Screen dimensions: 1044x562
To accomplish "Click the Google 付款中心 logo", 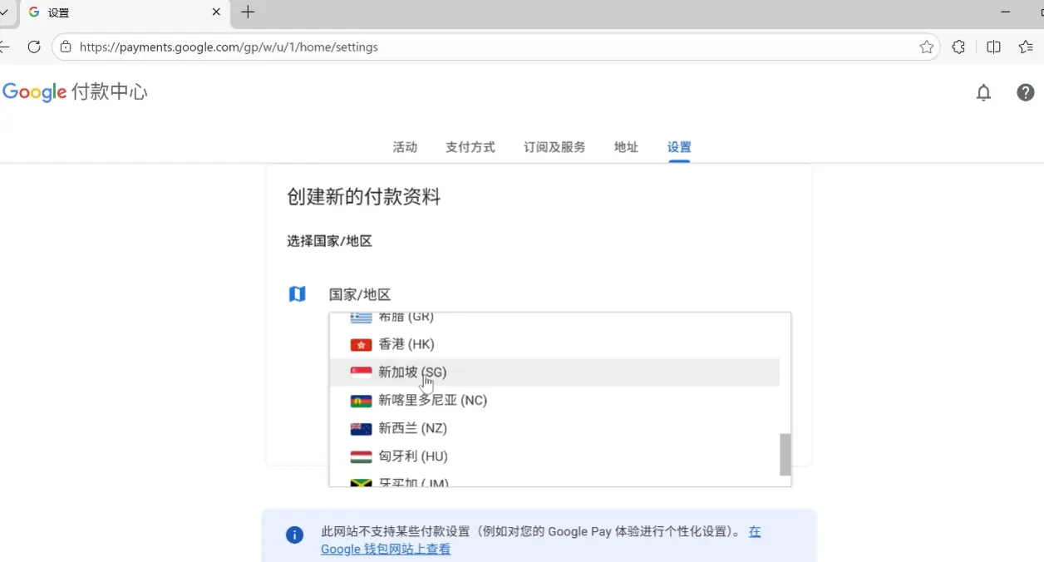I will point(75,91).
